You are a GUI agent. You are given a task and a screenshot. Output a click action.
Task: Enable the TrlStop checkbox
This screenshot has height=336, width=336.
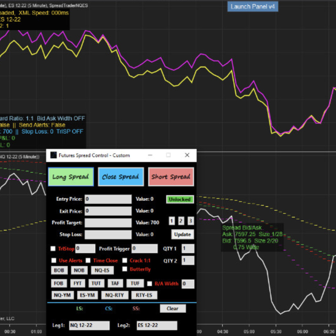coord(53,249)
